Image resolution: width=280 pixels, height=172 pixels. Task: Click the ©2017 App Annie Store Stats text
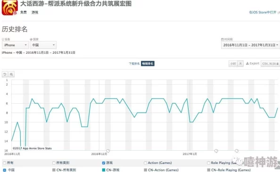[x=32, y=148]
